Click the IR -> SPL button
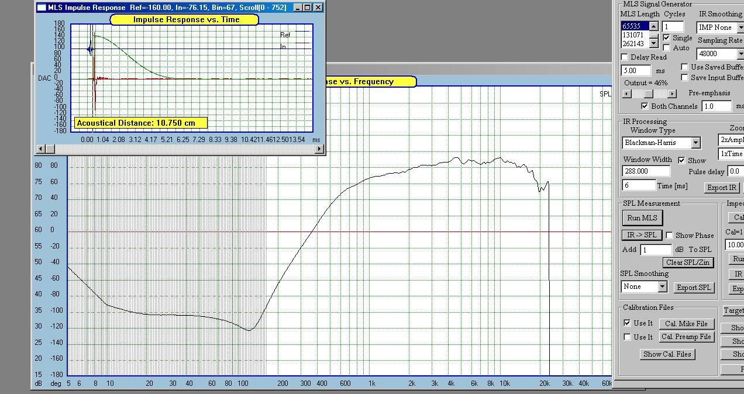 click(642, 235)
